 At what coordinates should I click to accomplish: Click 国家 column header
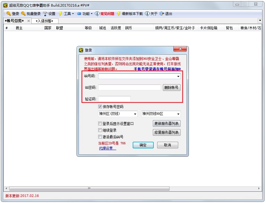coord(48,28)
